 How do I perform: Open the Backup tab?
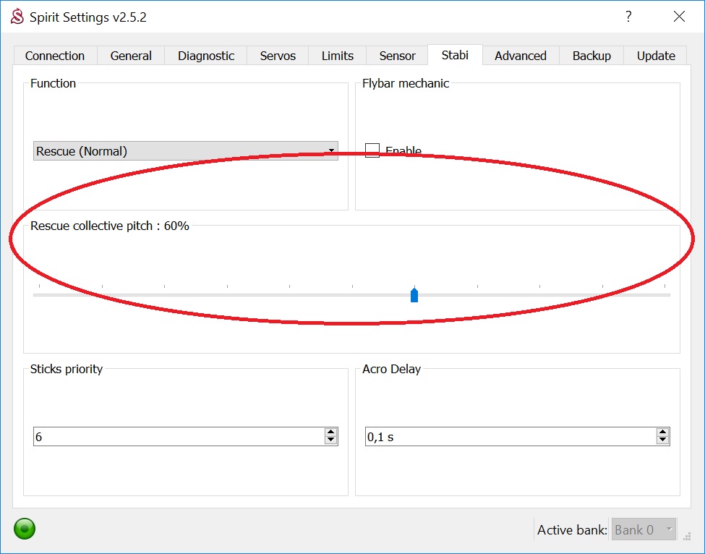[591, 56]
